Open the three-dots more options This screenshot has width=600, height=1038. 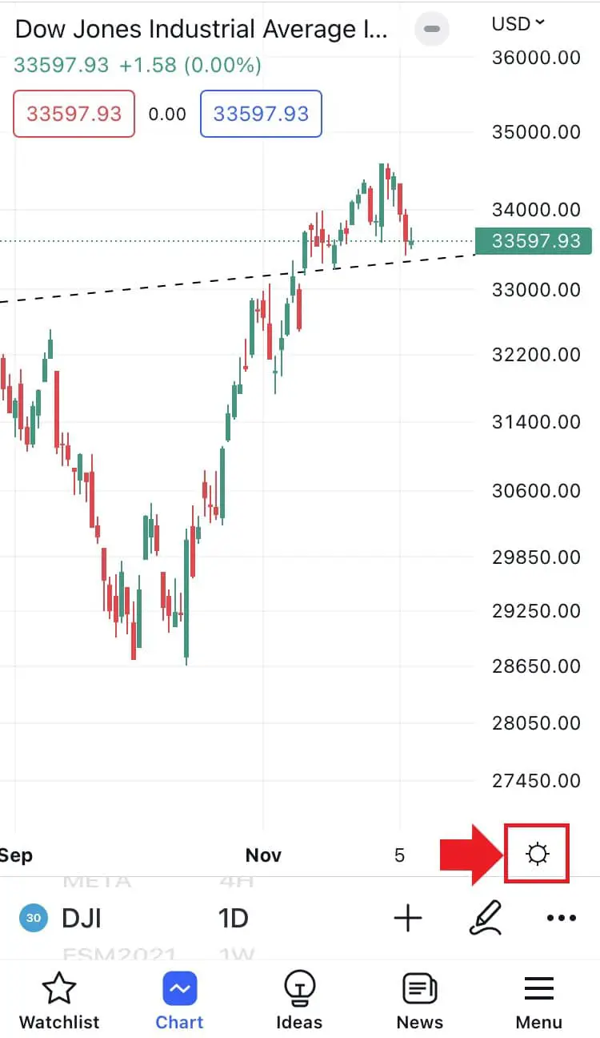(x=561, y=919)
